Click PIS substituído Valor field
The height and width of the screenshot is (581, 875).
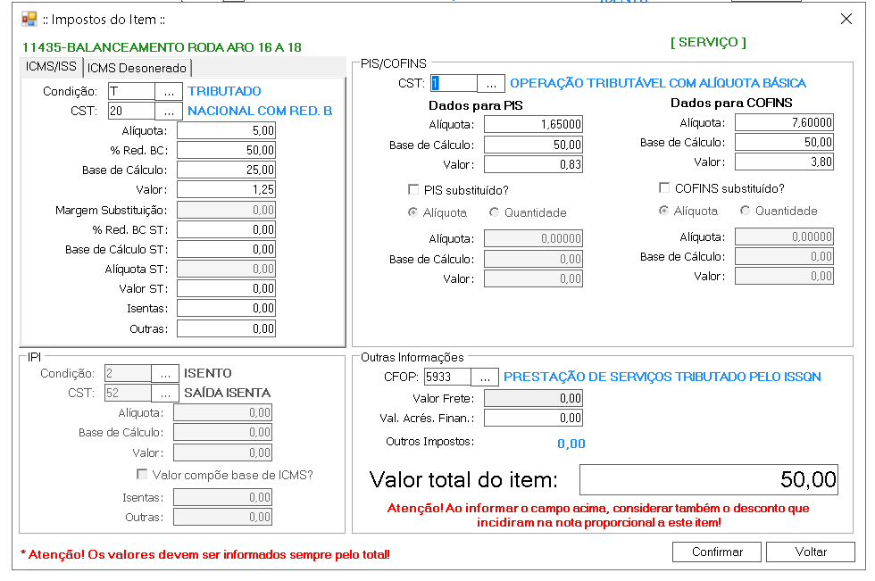533,278
